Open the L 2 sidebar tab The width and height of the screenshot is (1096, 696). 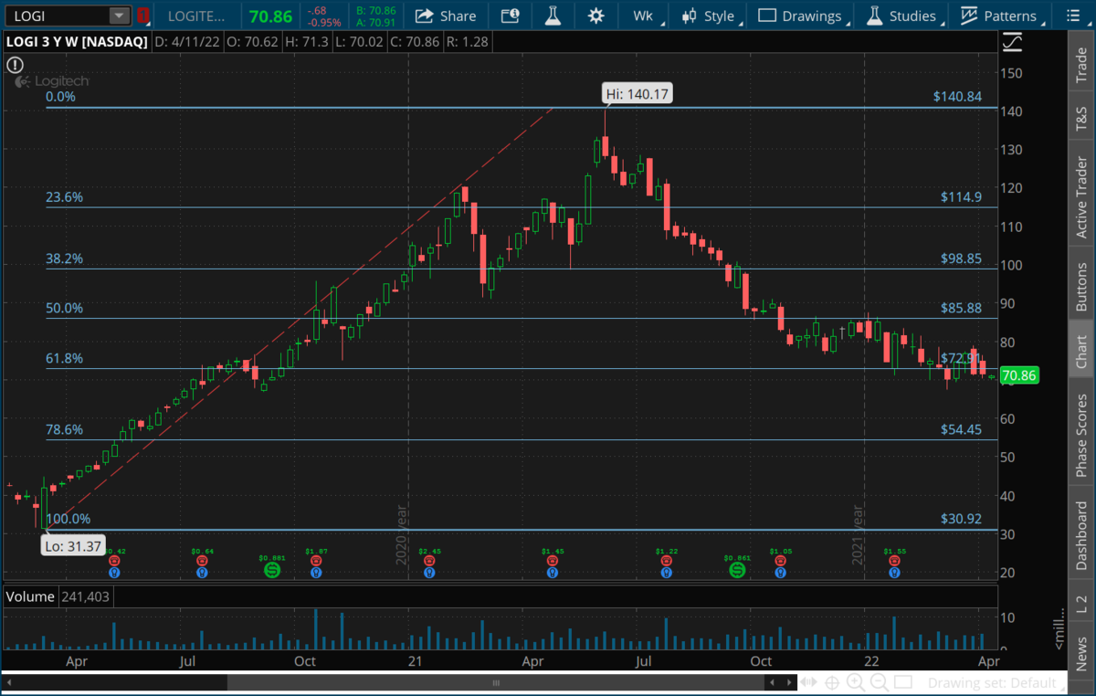[1082, 602]
